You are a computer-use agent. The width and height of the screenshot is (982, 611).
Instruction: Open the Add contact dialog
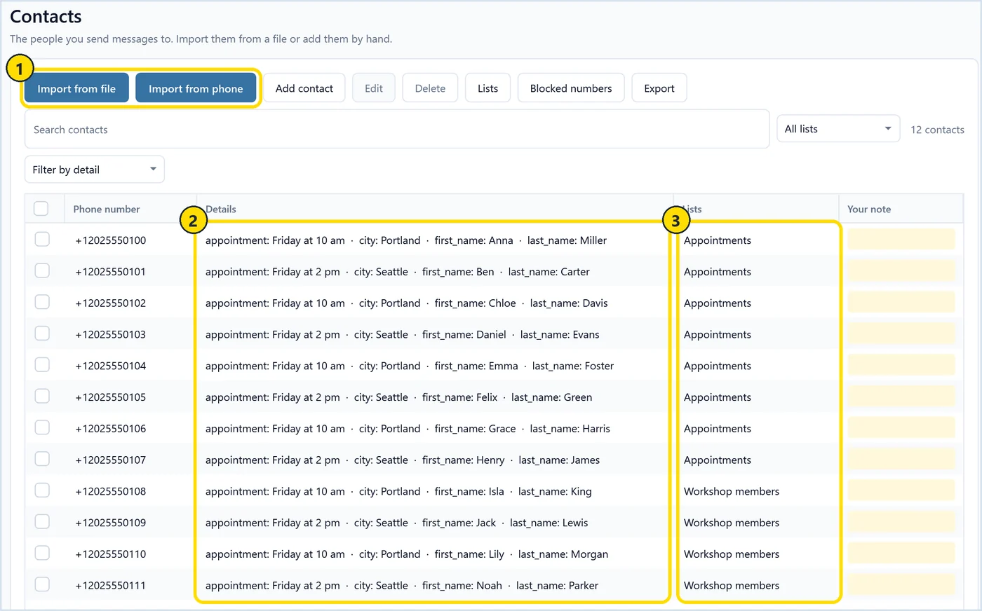[x=304, y=88]
